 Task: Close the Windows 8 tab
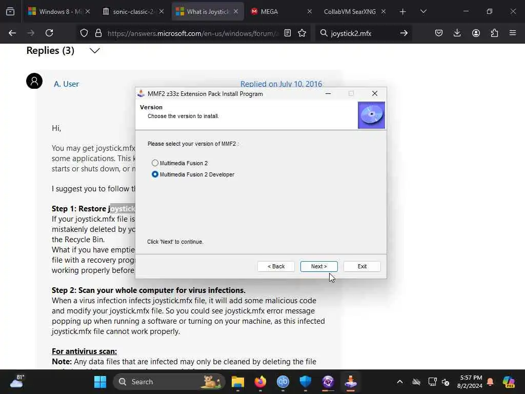(x=87, y=11)
